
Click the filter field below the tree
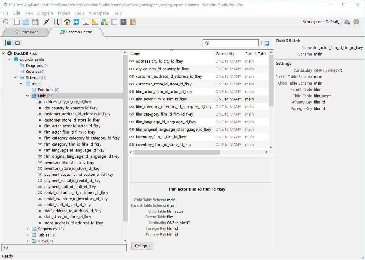pyautogui.click(x=64, y=248)
